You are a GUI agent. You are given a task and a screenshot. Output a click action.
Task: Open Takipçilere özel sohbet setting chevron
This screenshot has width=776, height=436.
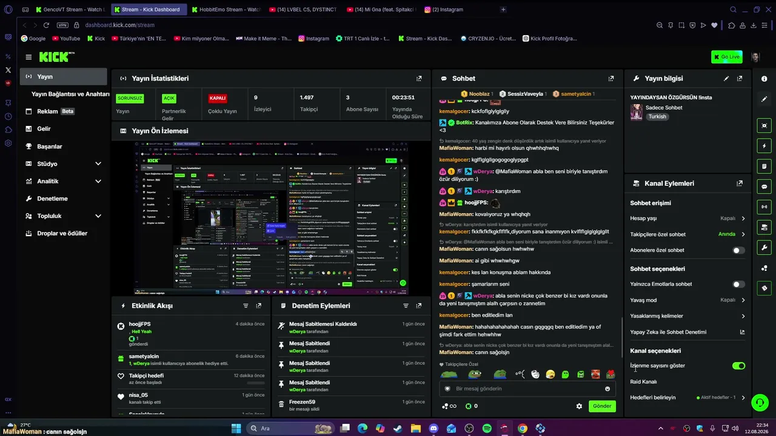(743, 234)
